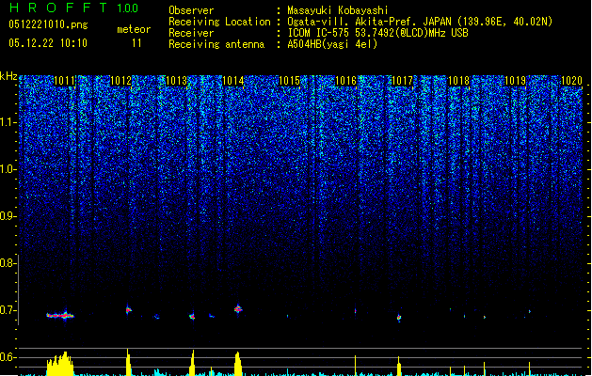Click the 1020 time marker
This screenshot has width=592, height=376.
pos(571,81)
